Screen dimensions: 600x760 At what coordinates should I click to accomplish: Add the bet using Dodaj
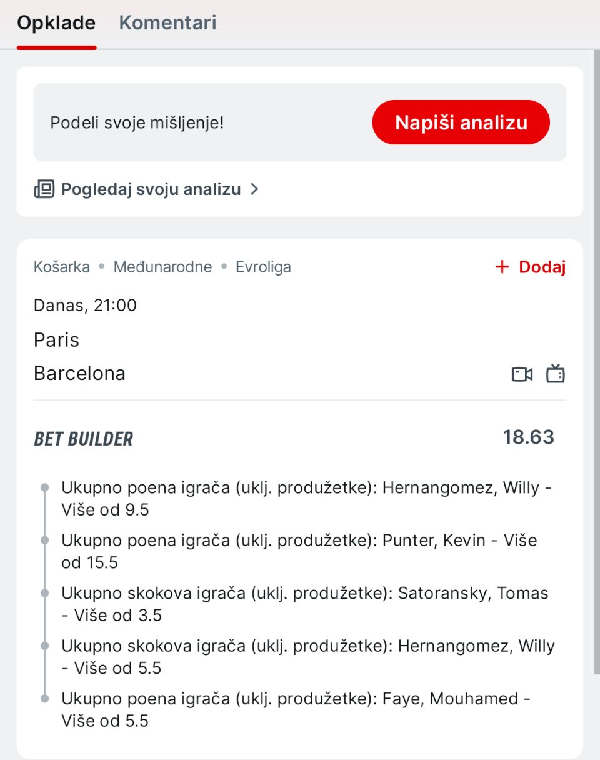click(541, 267)
